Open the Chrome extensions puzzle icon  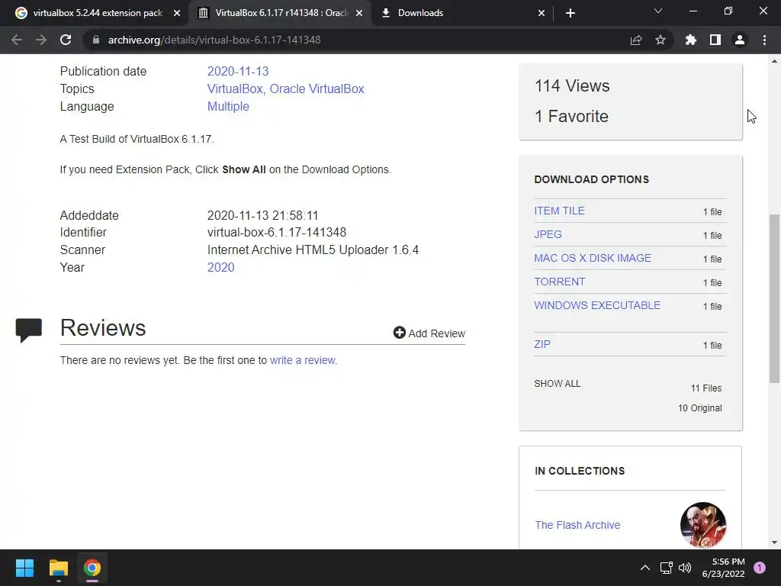(691, 40)
